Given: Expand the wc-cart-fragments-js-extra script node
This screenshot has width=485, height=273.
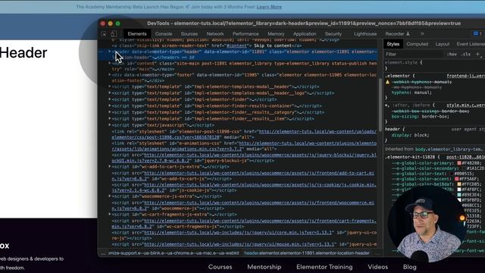Looking at the screenshot, I should pos(109,214).
